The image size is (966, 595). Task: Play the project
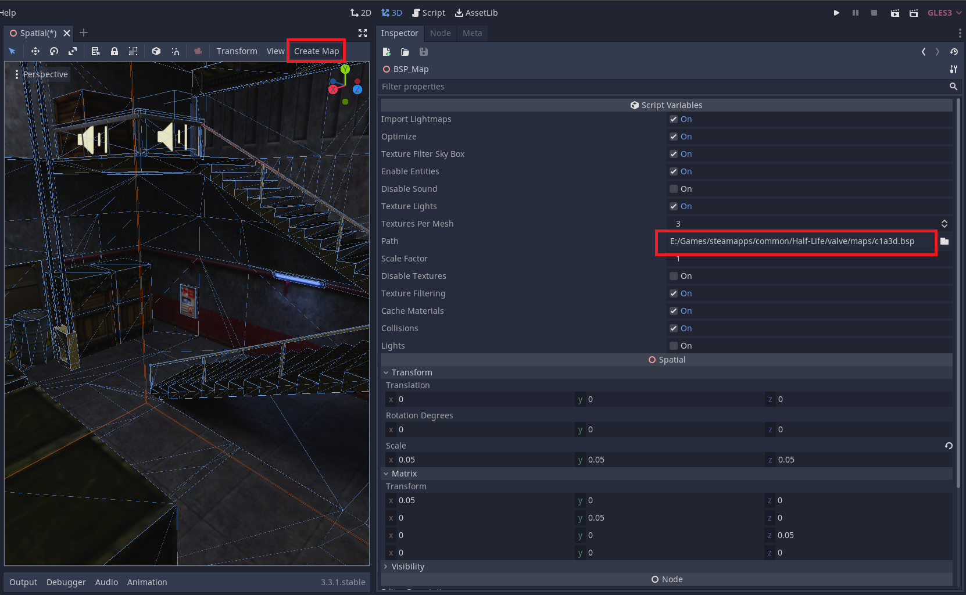point(836,13)
